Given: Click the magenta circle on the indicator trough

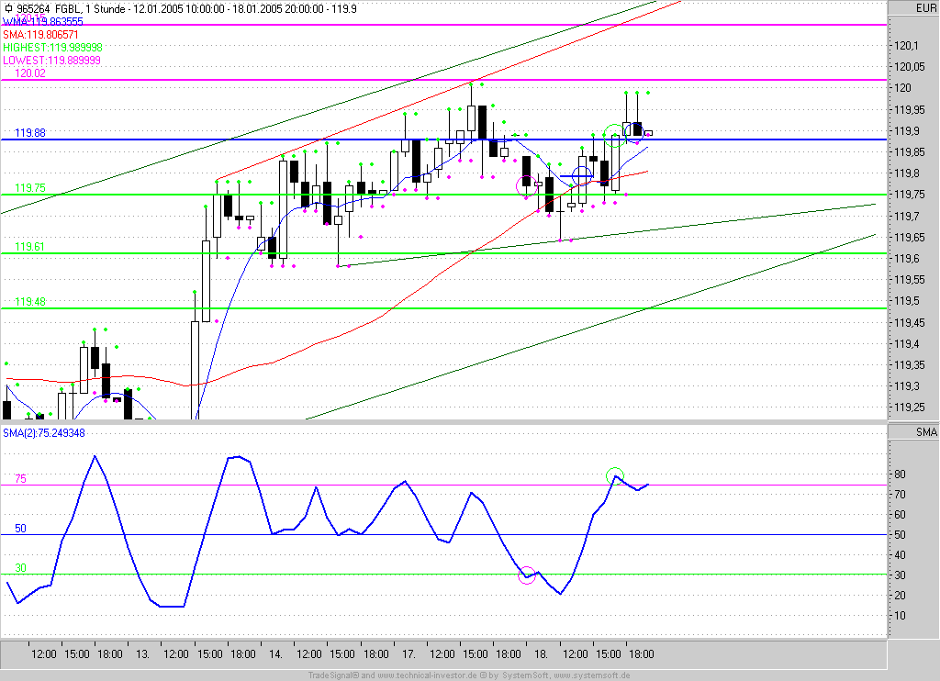Looking at the screenshot, I should pyautogui.click(x=526, y=575).
